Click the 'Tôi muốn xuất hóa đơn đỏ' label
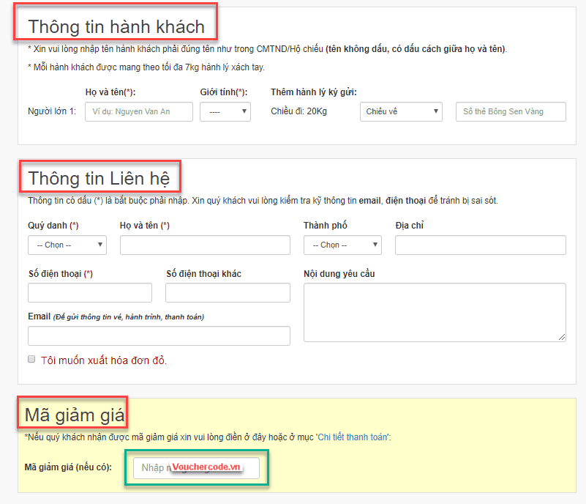586x504 pixels. coord(104,360)
